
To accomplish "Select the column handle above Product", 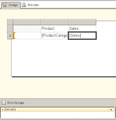I will coord(55,22).
